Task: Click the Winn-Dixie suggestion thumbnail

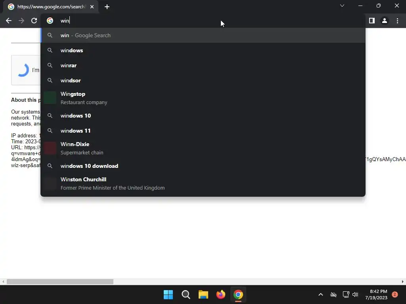Action: 50,148
